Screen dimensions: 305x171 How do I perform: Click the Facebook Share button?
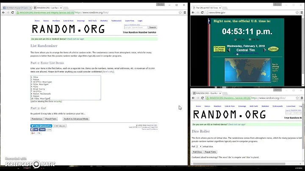[x=42, y=130]
